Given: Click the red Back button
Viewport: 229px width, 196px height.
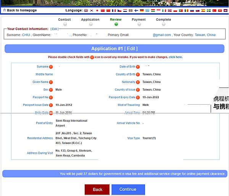Looking at the screenshot, I should (x=97, y=190).
